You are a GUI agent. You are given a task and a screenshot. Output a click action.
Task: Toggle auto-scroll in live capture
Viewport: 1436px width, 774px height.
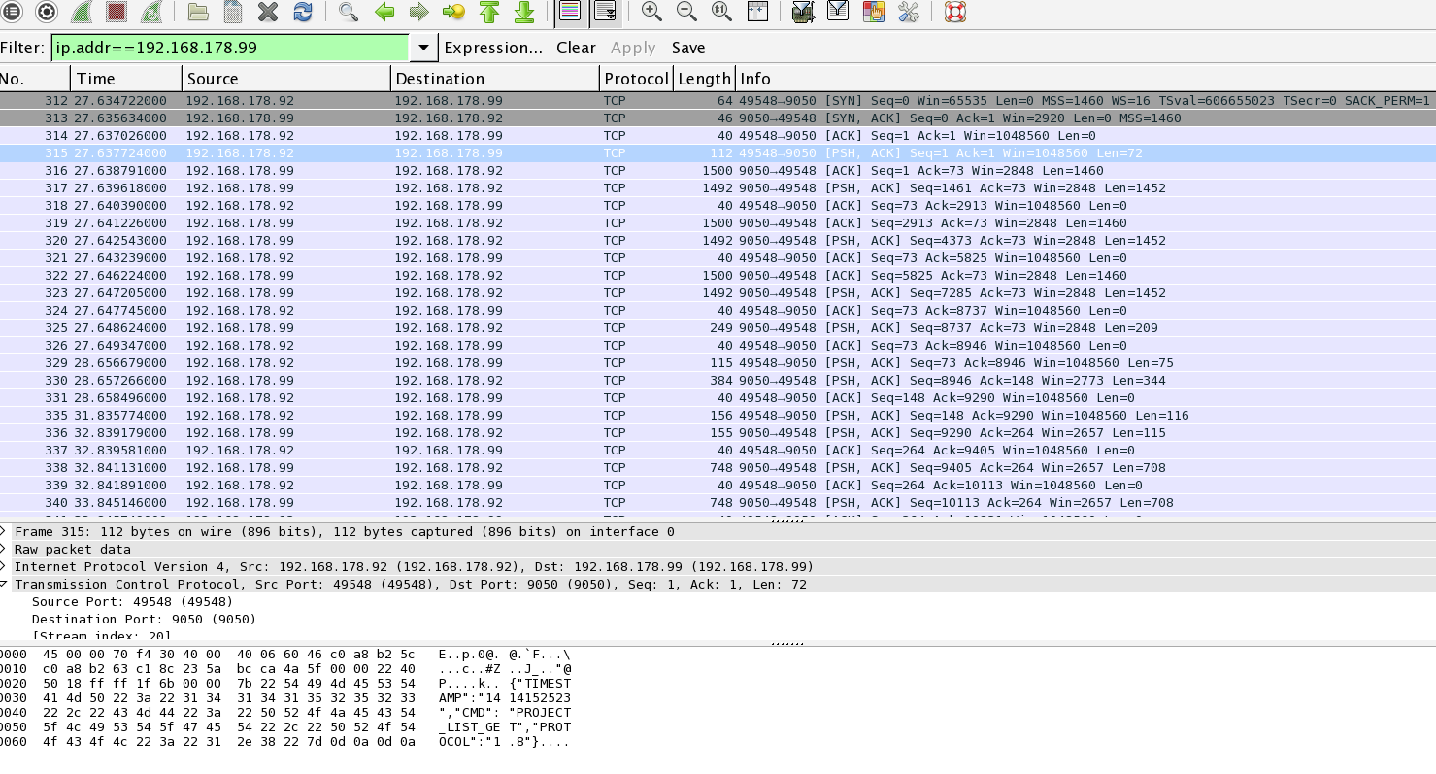[x=605, y=11]
